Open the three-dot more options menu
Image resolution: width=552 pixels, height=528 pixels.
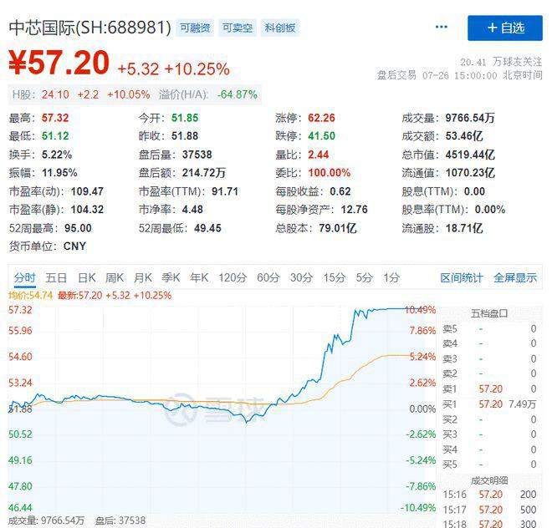coord(441,27)
